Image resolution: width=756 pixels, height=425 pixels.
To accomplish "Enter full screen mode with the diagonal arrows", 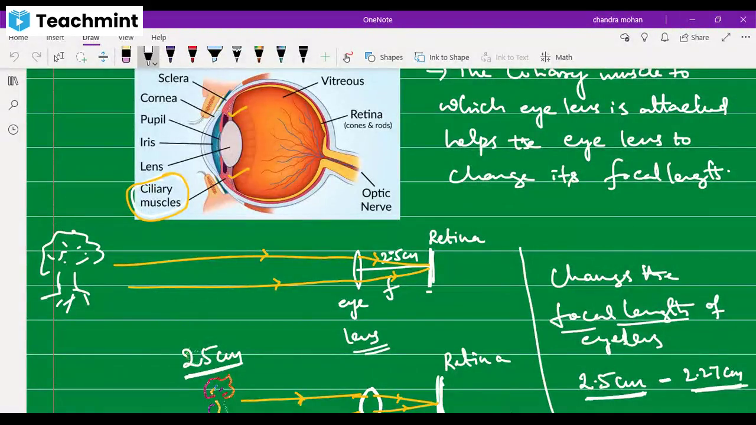I will point(726,37).
